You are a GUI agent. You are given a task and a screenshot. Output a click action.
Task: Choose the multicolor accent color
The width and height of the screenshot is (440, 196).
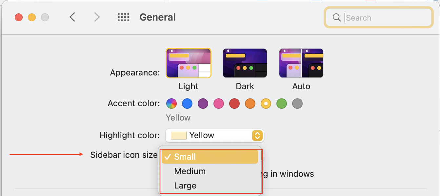(x=171, y=104)
